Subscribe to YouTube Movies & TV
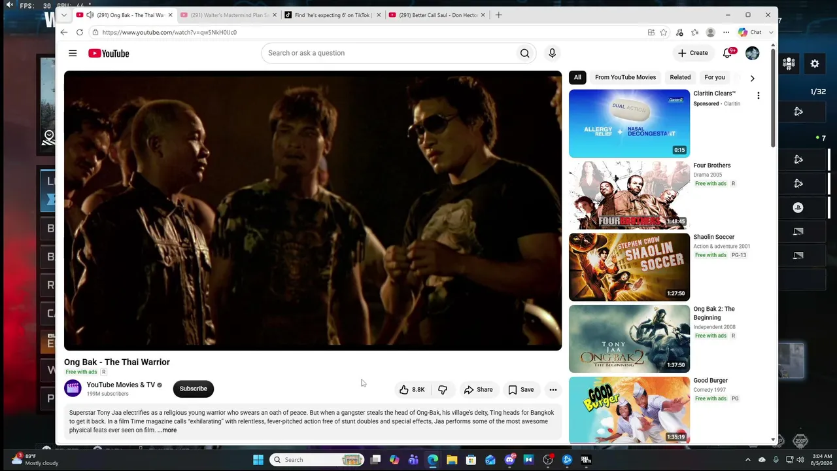The width and height of the screenshot is (837, 471). (x=193, y=389)
